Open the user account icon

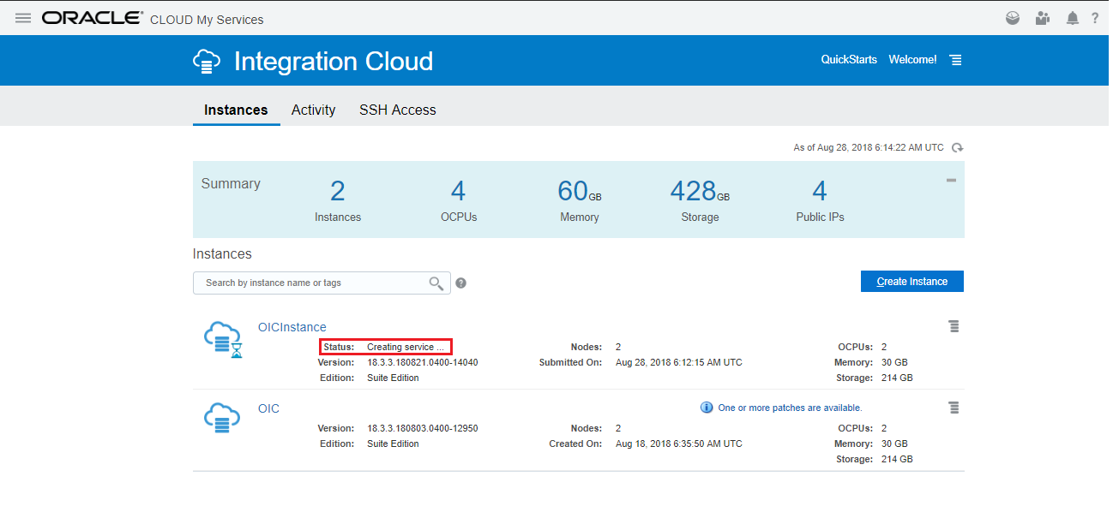1042,18
